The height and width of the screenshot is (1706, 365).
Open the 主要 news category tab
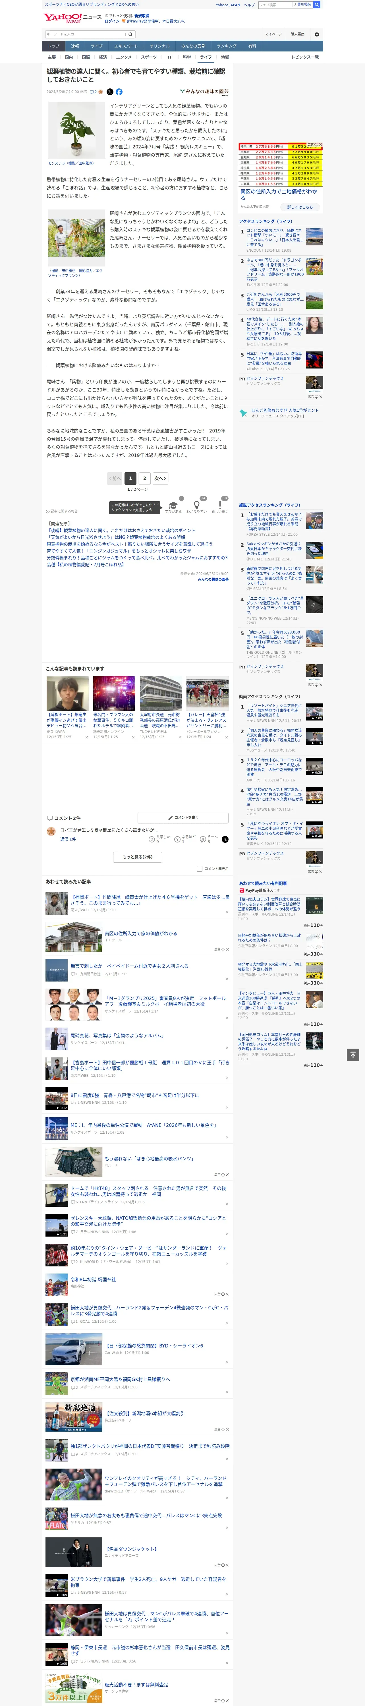tap(52, 57)
